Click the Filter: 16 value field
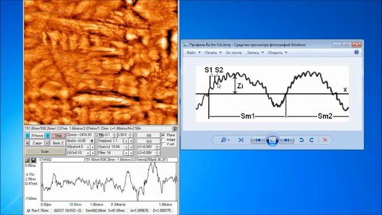 tap(110, 153)
